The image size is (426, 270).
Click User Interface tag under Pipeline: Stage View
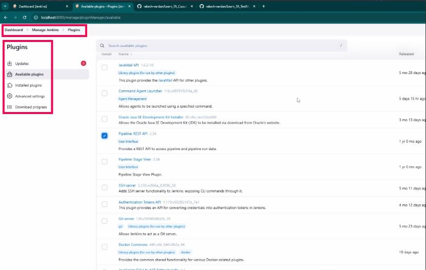coord(128,167)
